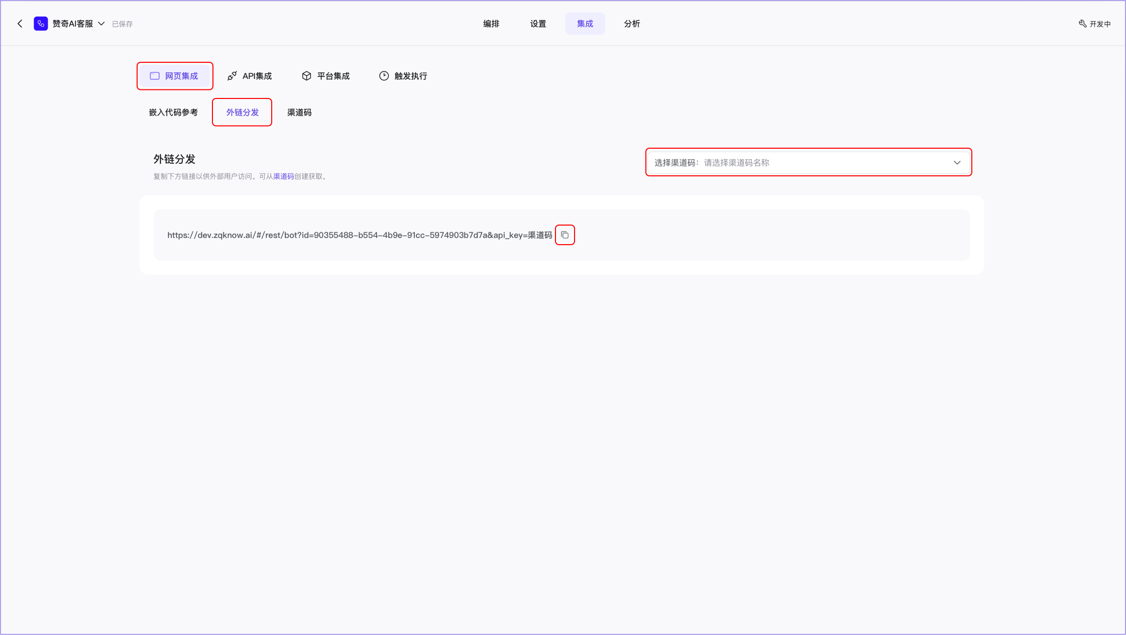Screen dimensions: 1126x635
Task: Click the 开发中 wrench icon
Action: point(1082,24)
